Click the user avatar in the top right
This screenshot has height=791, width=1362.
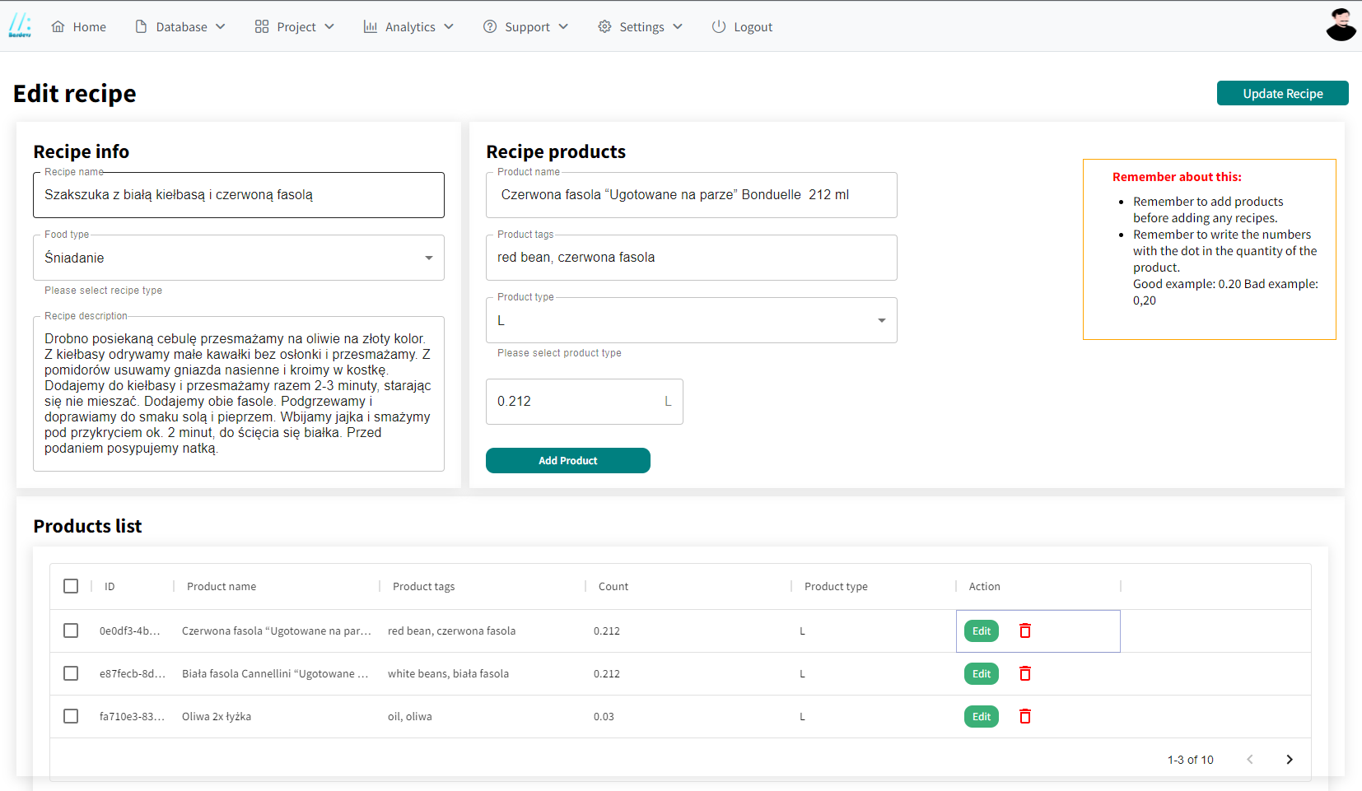(x=1341, y=26)
